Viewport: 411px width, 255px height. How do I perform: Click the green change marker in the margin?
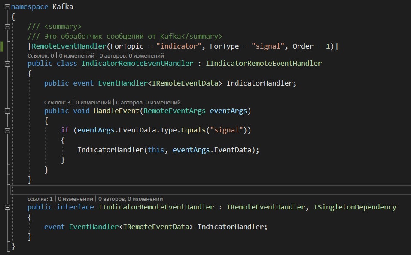point(2,46)
